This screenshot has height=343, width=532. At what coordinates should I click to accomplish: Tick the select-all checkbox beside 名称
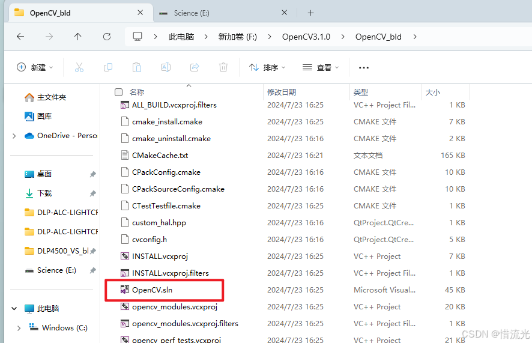(118, 92)
